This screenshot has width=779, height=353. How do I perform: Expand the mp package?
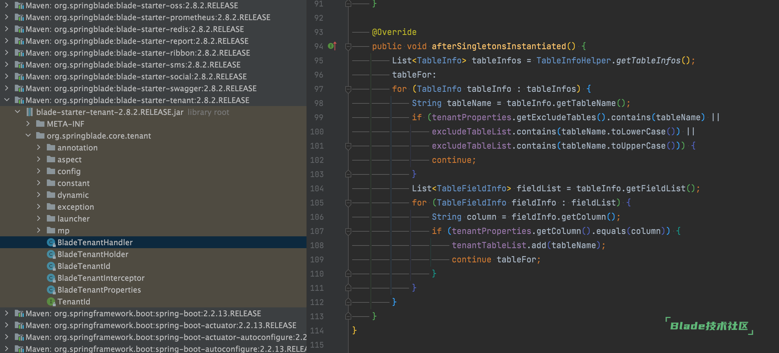pyautogui.click(x=39, y=230)
